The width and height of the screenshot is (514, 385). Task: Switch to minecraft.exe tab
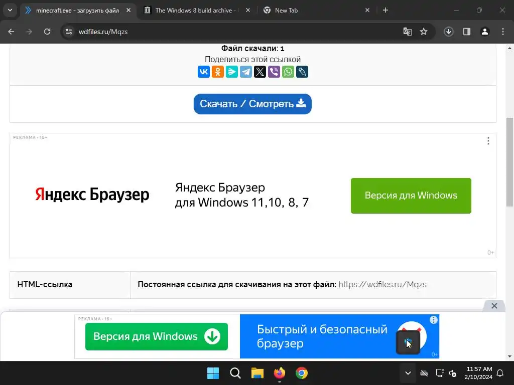pyautogui.click(x=77, y=11)
